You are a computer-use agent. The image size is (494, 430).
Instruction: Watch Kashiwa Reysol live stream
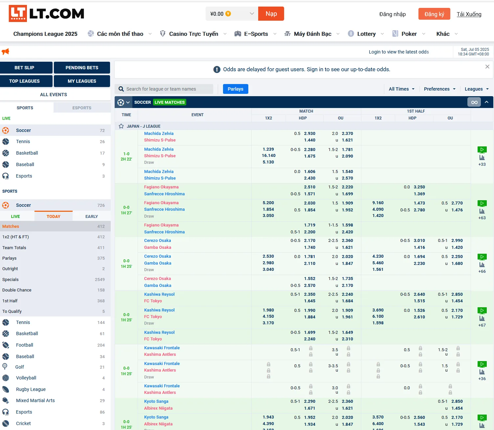[482, 311]
